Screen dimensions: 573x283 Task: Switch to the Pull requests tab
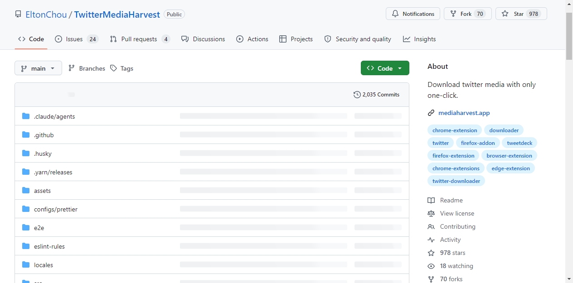(140, 39)
